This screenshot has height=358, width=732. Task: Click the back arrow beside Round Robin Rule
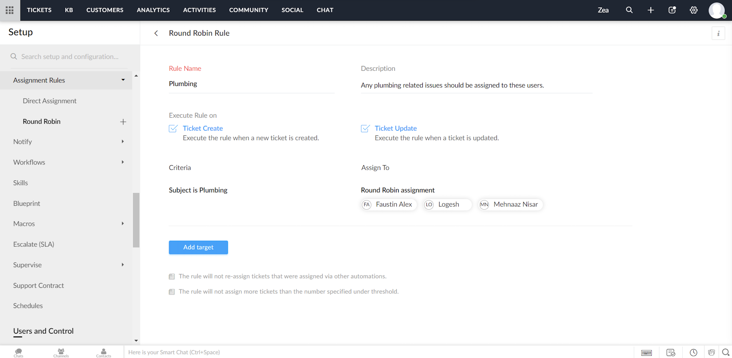[156, 33]
